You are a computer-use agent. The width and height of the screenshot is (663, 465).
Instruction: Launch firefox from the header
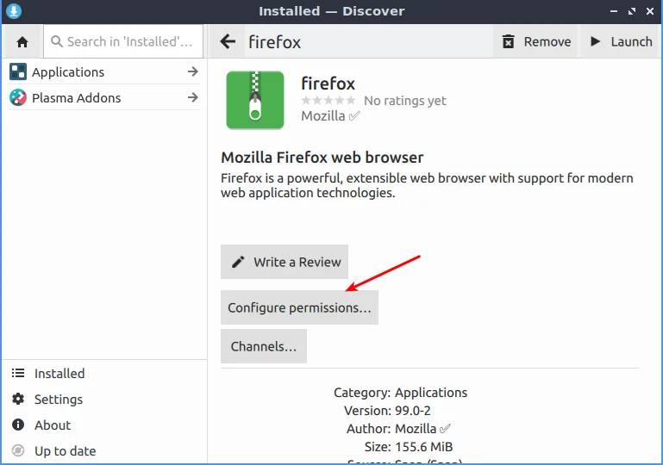(x=621, y=41)
